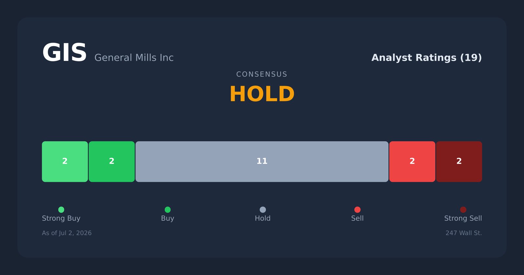The height and width of the screenshot is (275, 524).
Task: Click the Strong Buy legend label
Action: (61, 218)
